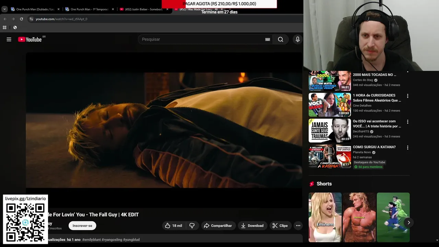Open Planeta Novo channel name
439x247 pixels.
click(362, 152)
